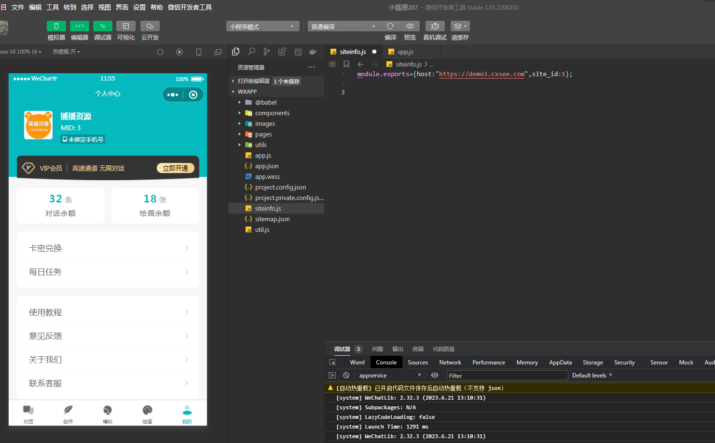Screen dimensions: 715x443
Task: Click the editor back arrow
Action: 360,64
